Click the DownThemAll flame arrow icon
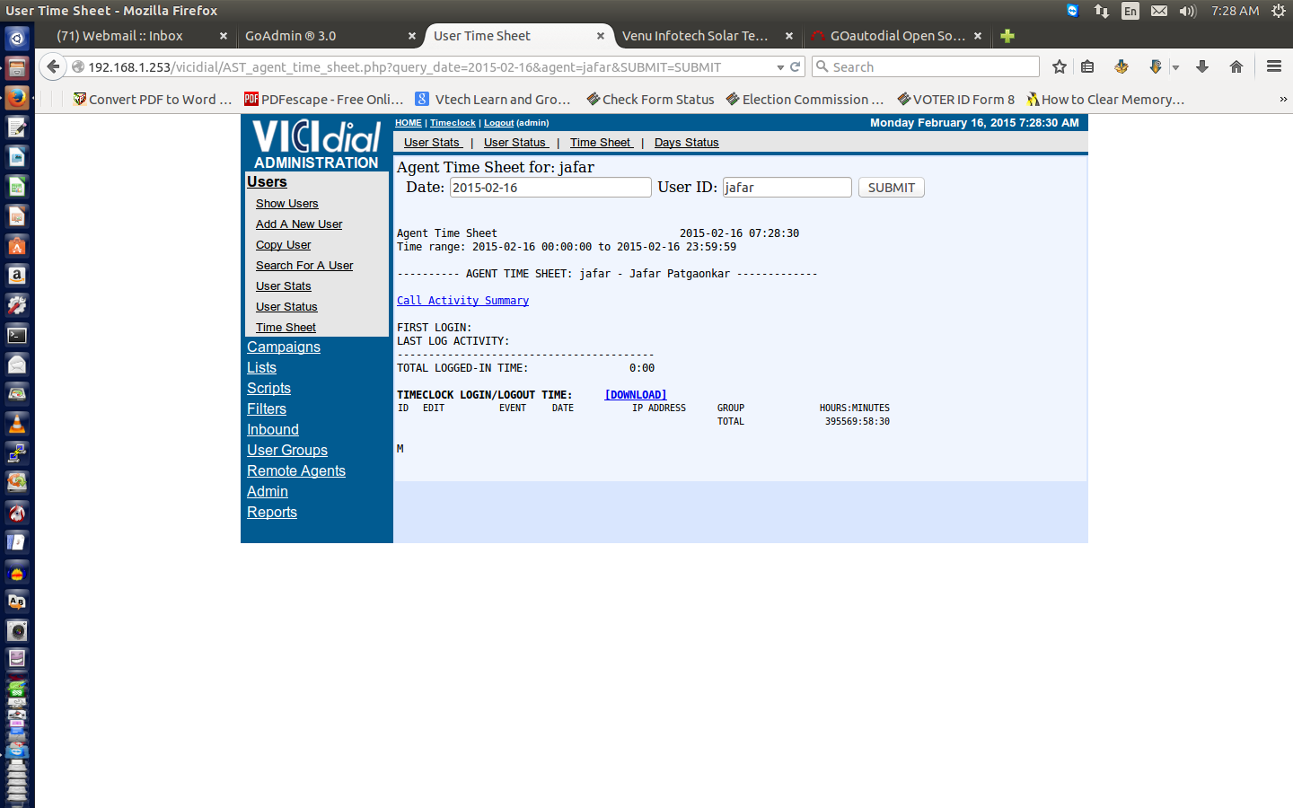 click(1156, 66)
